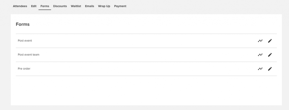This screenshot has width=289, height=110.
Task: Switch to the Attendees tab
Action: click(20, 6)
